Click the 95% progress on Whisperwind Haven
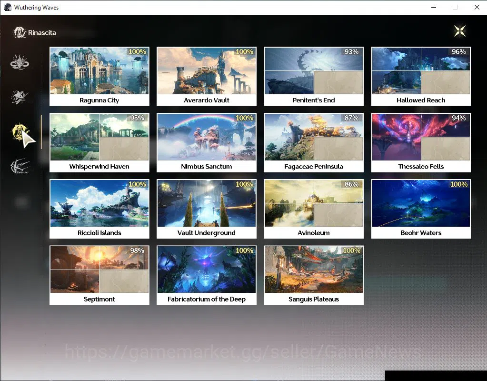The width and height of the screenshot is (487, 381). click(137, 118)
